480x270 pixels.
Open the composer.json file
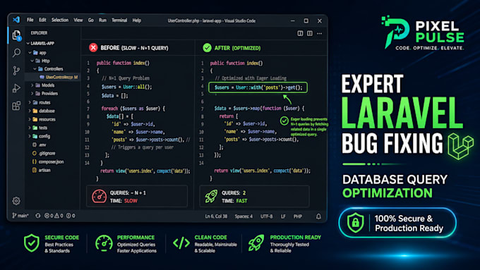pos(48,161)
